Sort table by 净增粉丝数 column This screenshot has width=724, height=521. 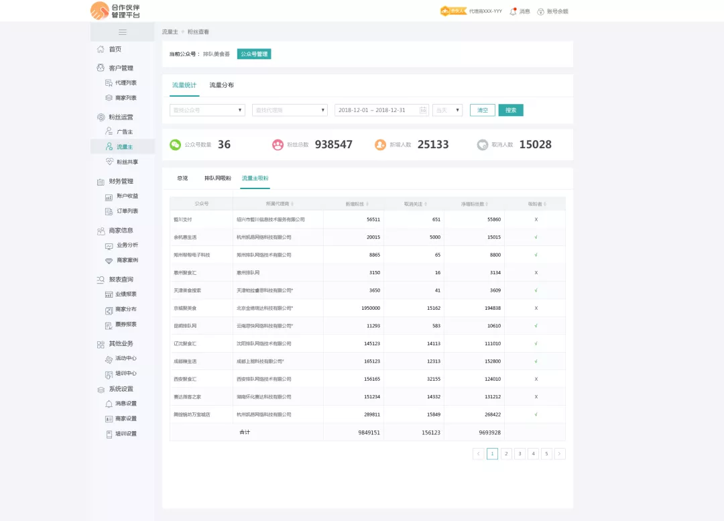475,203
